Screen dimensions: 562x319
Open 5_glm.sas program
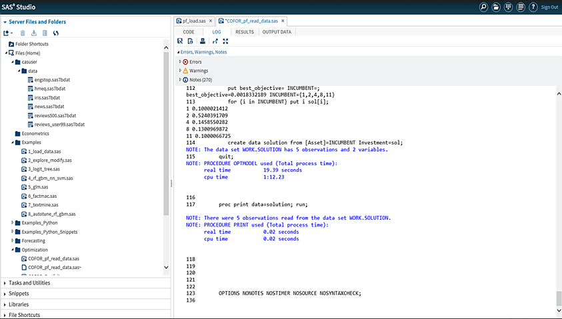pyautogui.click(x=38, y=187)
